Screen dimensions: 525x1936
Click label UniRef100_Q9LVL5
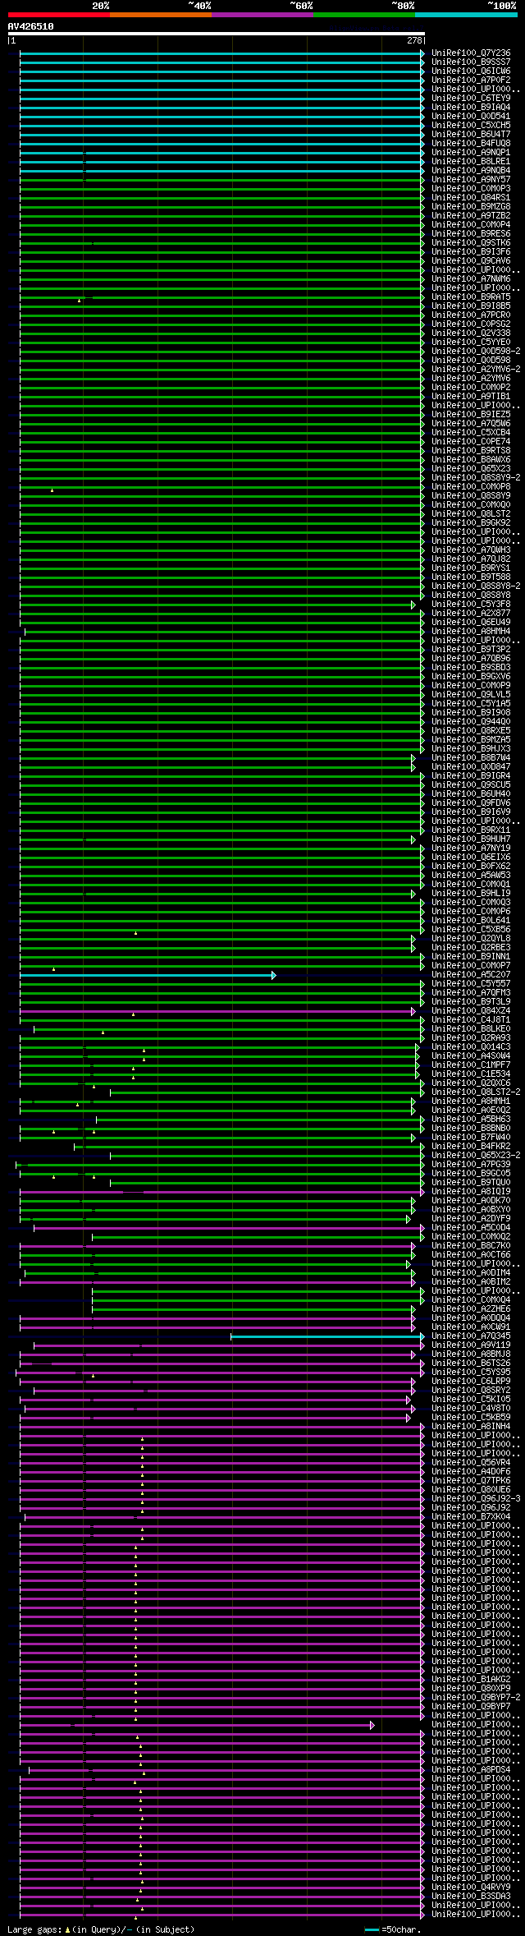click(471, 695)
